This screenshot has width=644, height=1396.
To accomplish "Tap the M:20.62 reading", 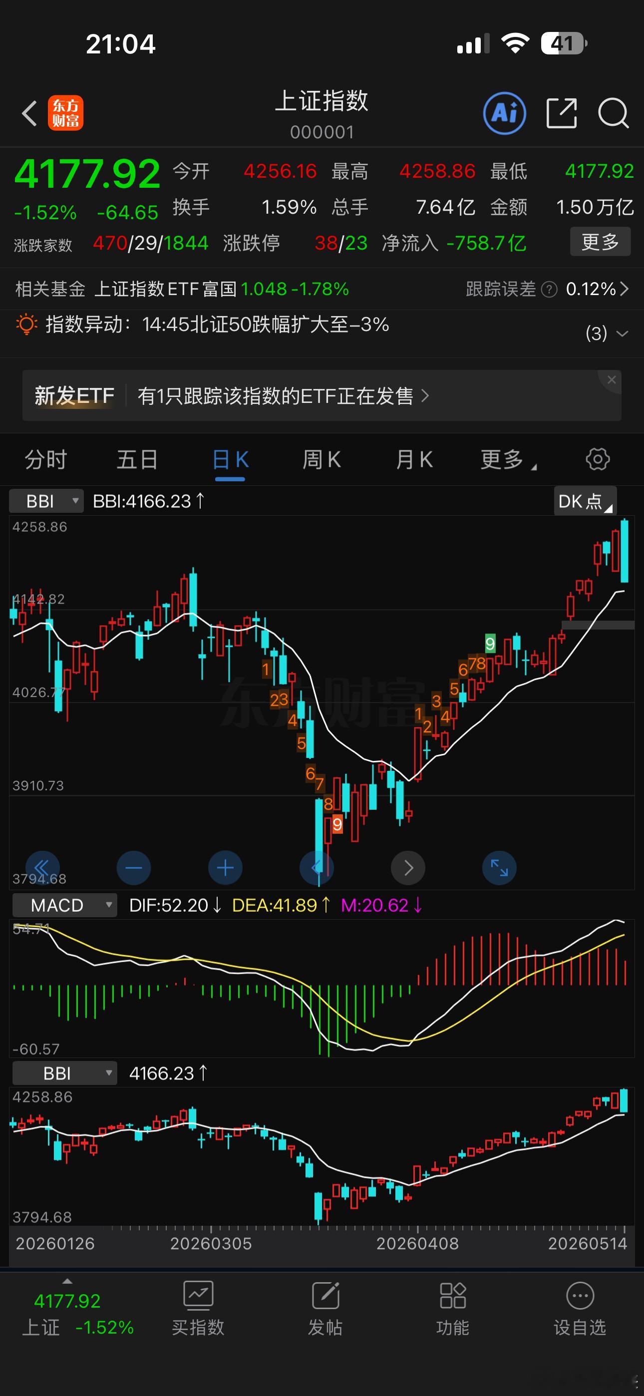I will (x=381, y=905).
